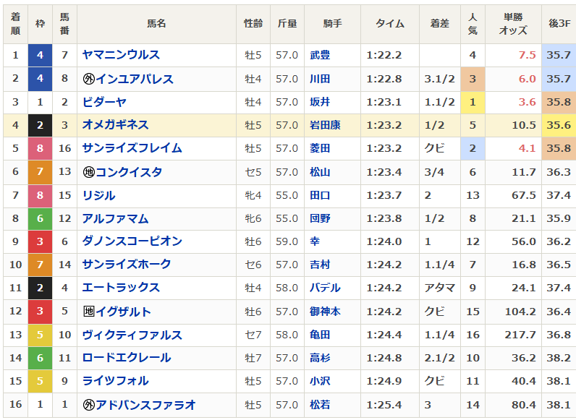Select highlighted horse オメガギネス

[x=115, y=125]
